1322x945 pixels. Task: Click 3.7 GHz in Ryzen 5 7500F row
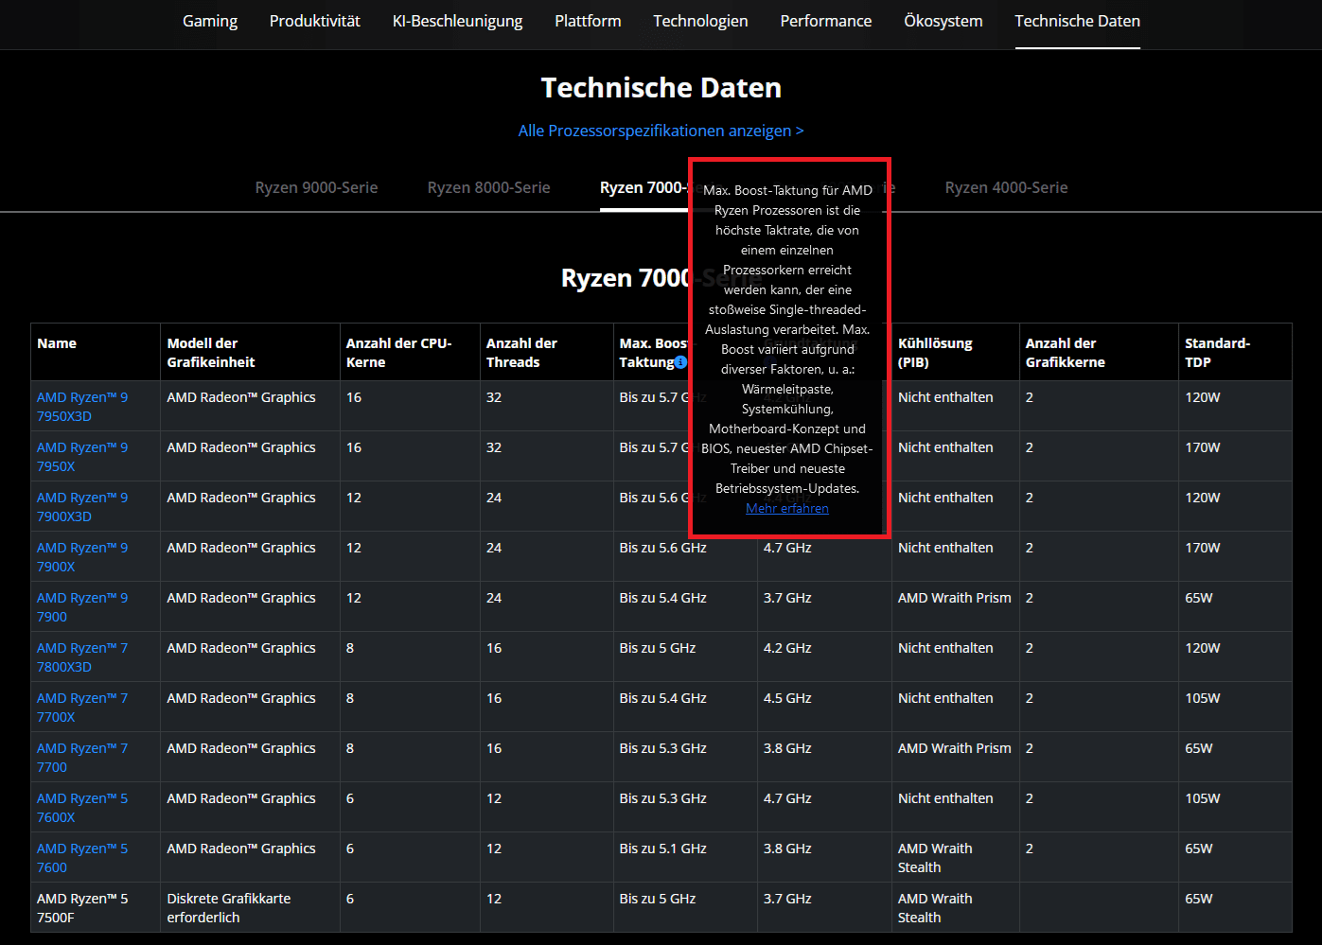[787, 899]
